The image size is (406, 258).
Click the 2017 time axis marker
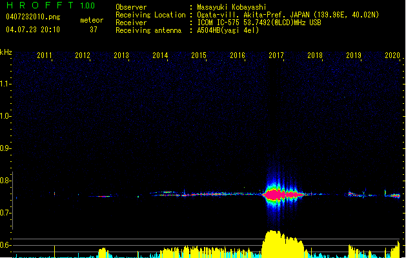[x=276, y=55]
